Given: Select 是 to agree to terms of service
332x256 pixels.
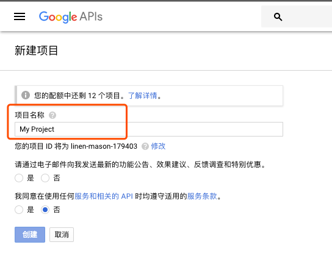Looking at the screenshot, I should 19,210.
